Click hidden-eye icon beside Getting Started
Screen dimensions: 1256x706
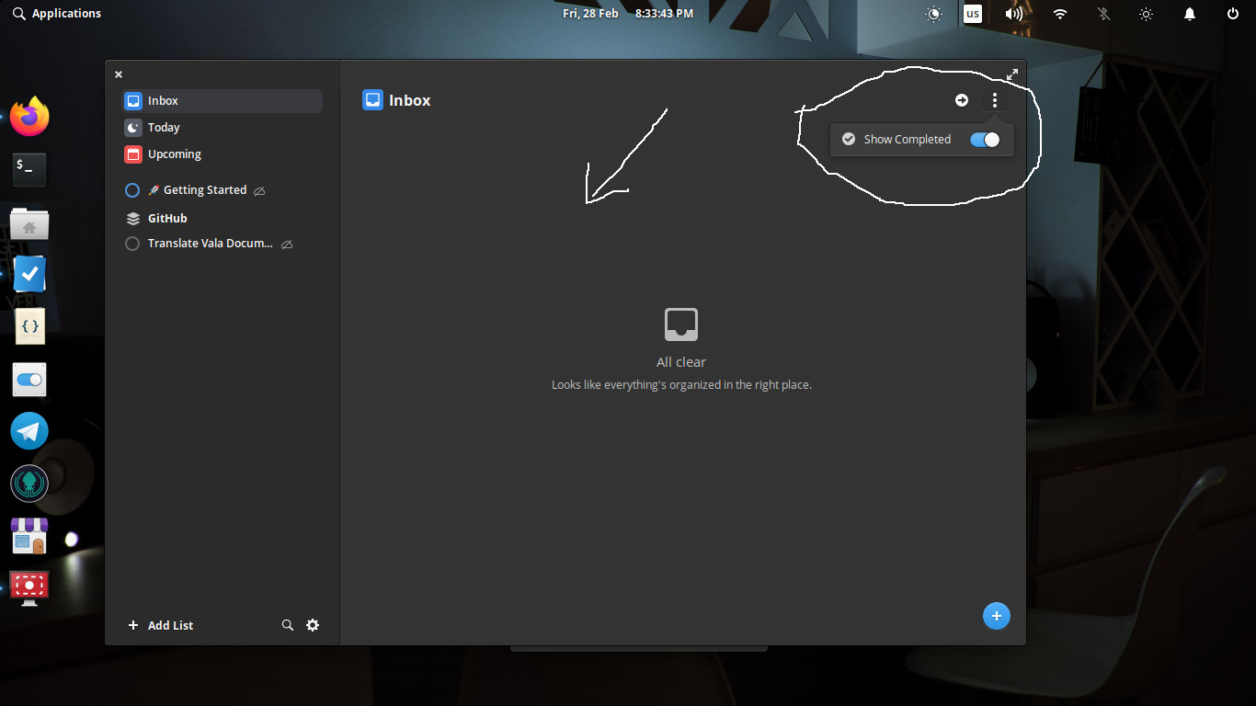tap(259, 191)
